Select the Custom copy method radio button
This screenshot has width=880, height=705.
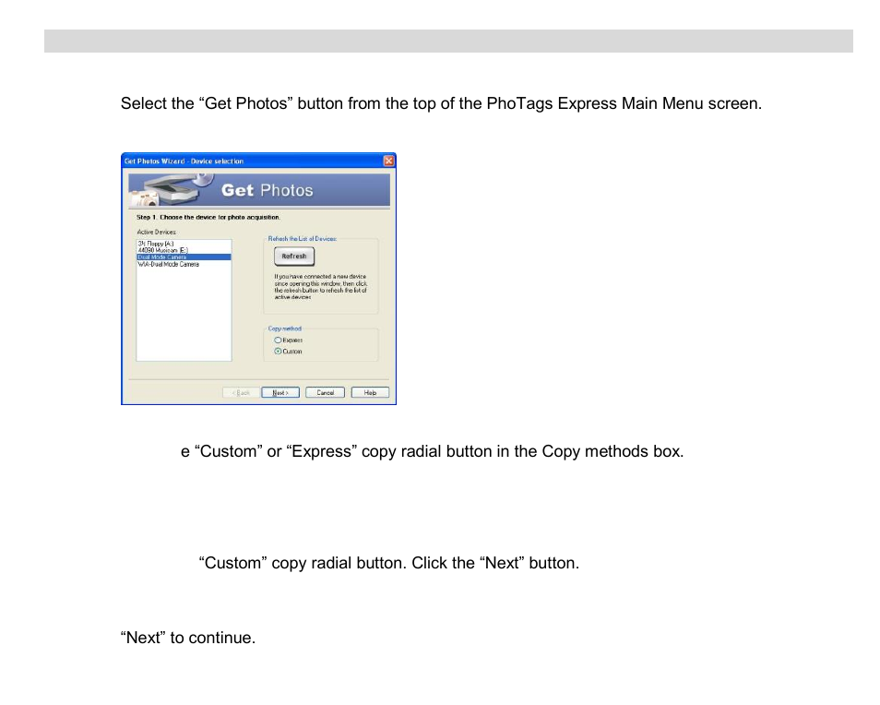pos(278,352)
